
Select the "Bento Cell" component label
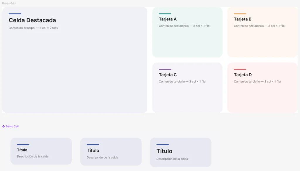12,126
